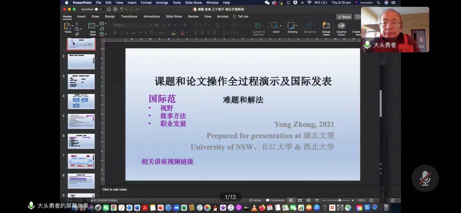Add a New Slide
This screenshot has width=461, height=213.
[x=92, y=27]
